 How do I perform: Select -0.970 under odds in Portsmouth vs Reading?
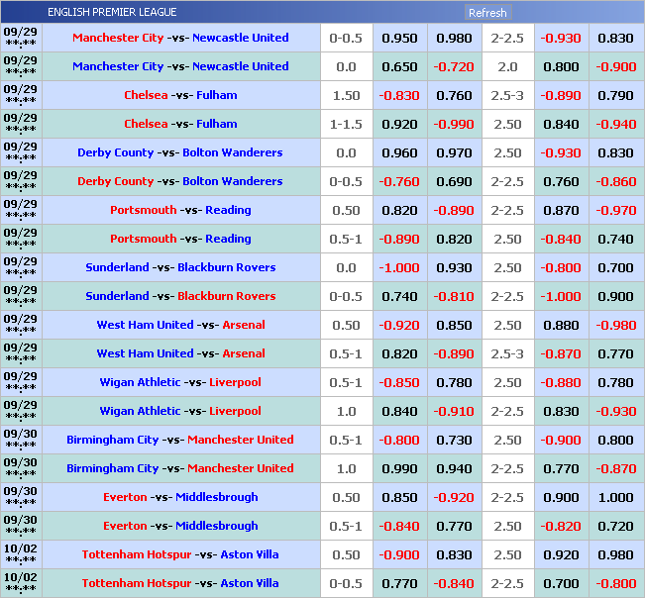point(616,210)
